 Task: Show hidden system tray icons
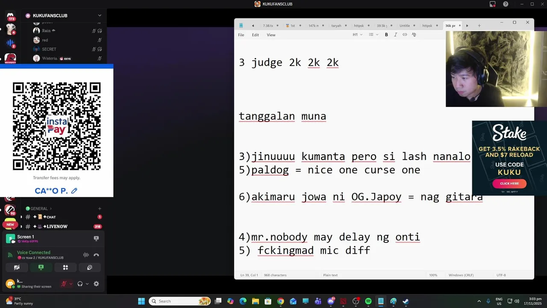479,301
